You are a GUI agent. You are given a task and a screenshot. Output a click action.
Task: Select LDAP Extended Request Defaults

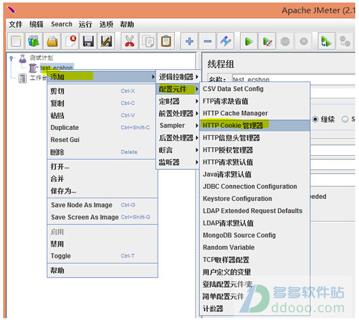tap(255, 211)
